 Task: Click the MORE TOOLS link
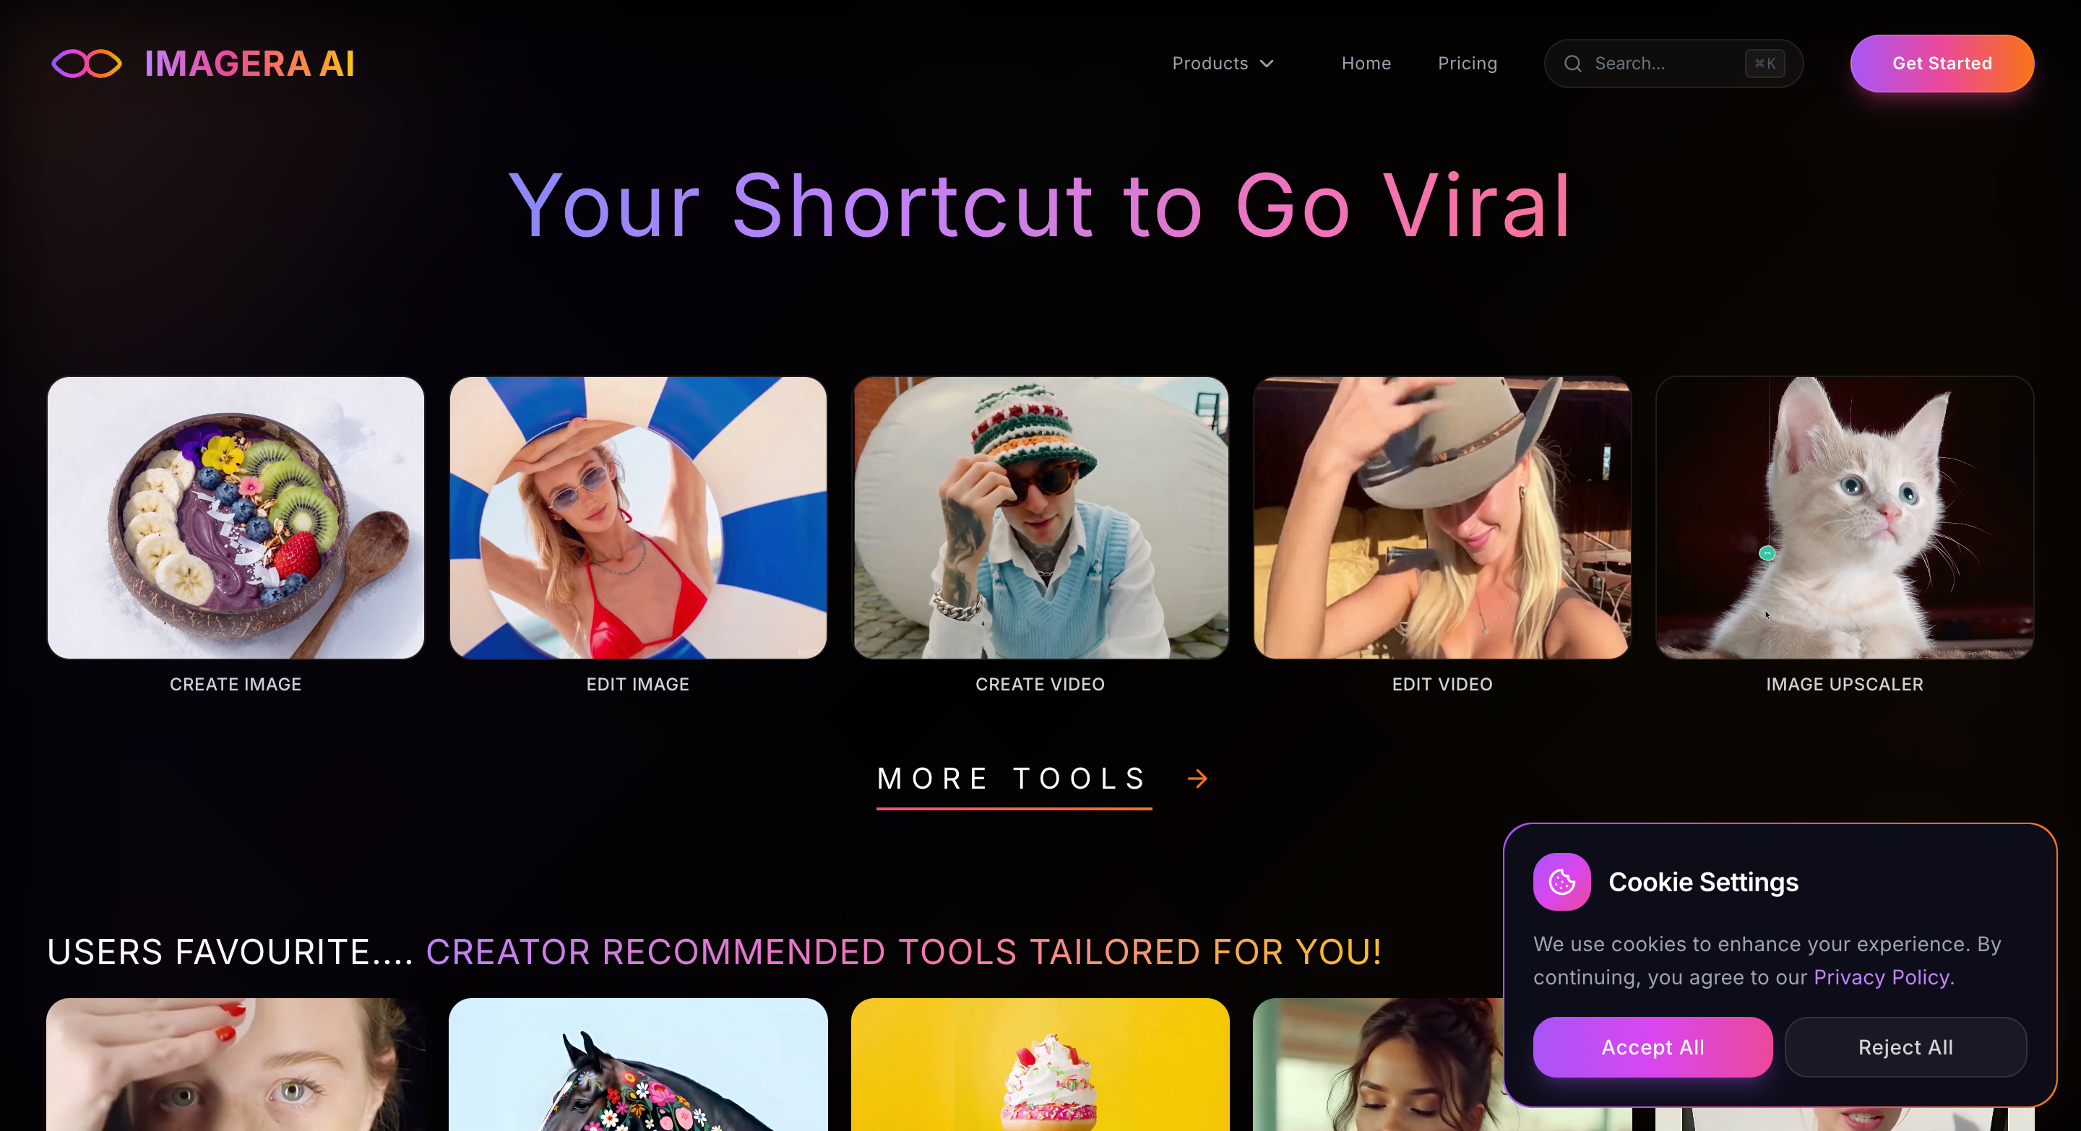pyautogui.click(x=1014, y=779)
